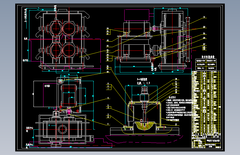Click the parts list table in the title block
The height and width of the screenshot is (155, 240).
[x=206, y=103]
